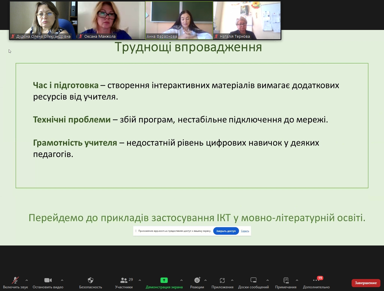Expand audio options arrow beside Включить звук

point(27,281)
